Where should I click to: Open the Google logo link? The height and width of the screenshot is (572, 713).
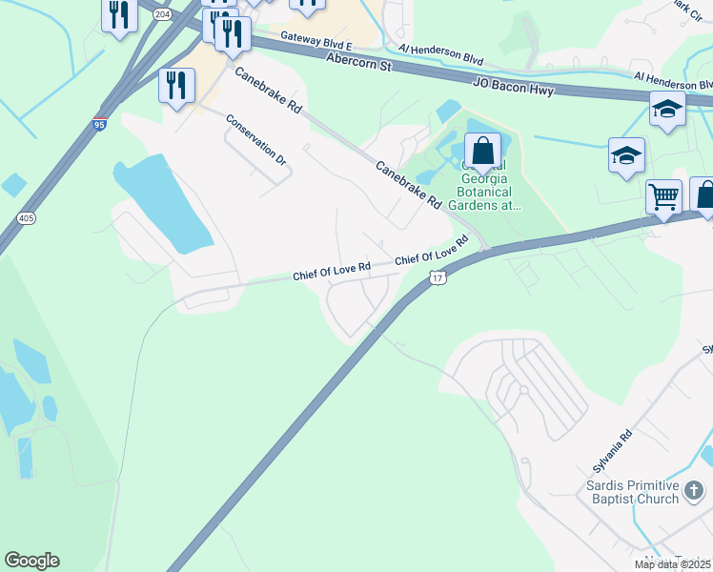pos(31,561)
